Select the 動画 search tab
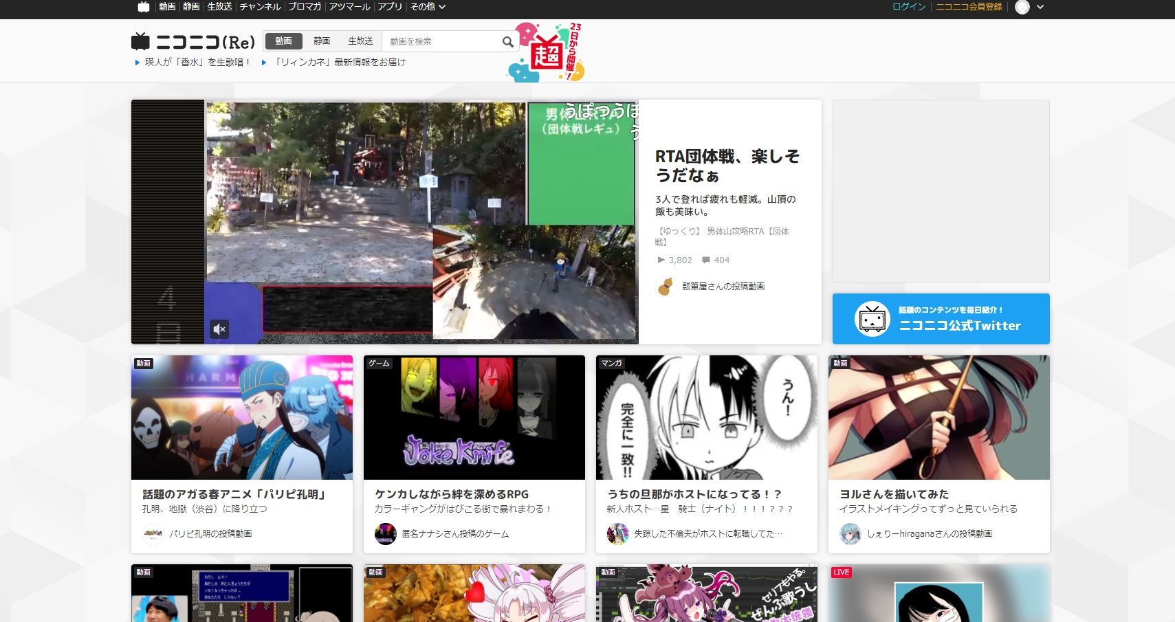 click(x=283, y=41)
